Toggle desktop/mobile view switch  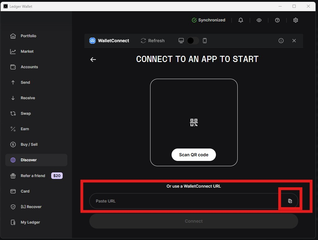point(193,41)
